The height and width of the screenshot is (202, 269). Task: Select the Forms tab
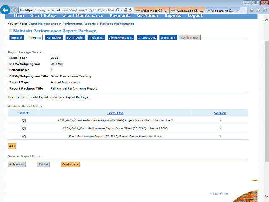[x=34, y=37]
